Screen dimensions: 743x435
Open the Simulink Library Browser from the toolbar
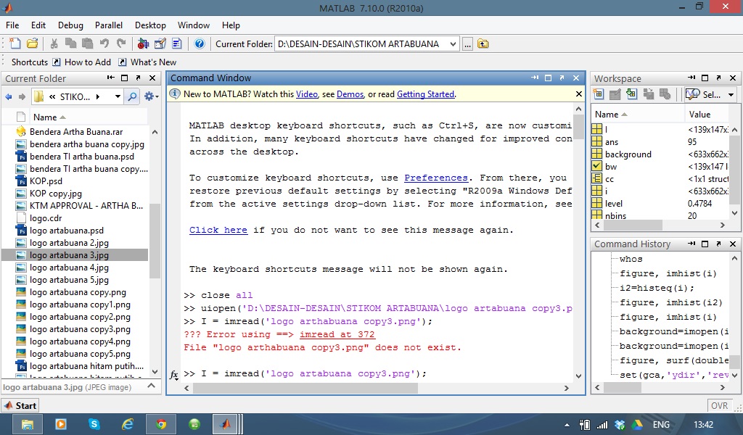coord(144,43)
